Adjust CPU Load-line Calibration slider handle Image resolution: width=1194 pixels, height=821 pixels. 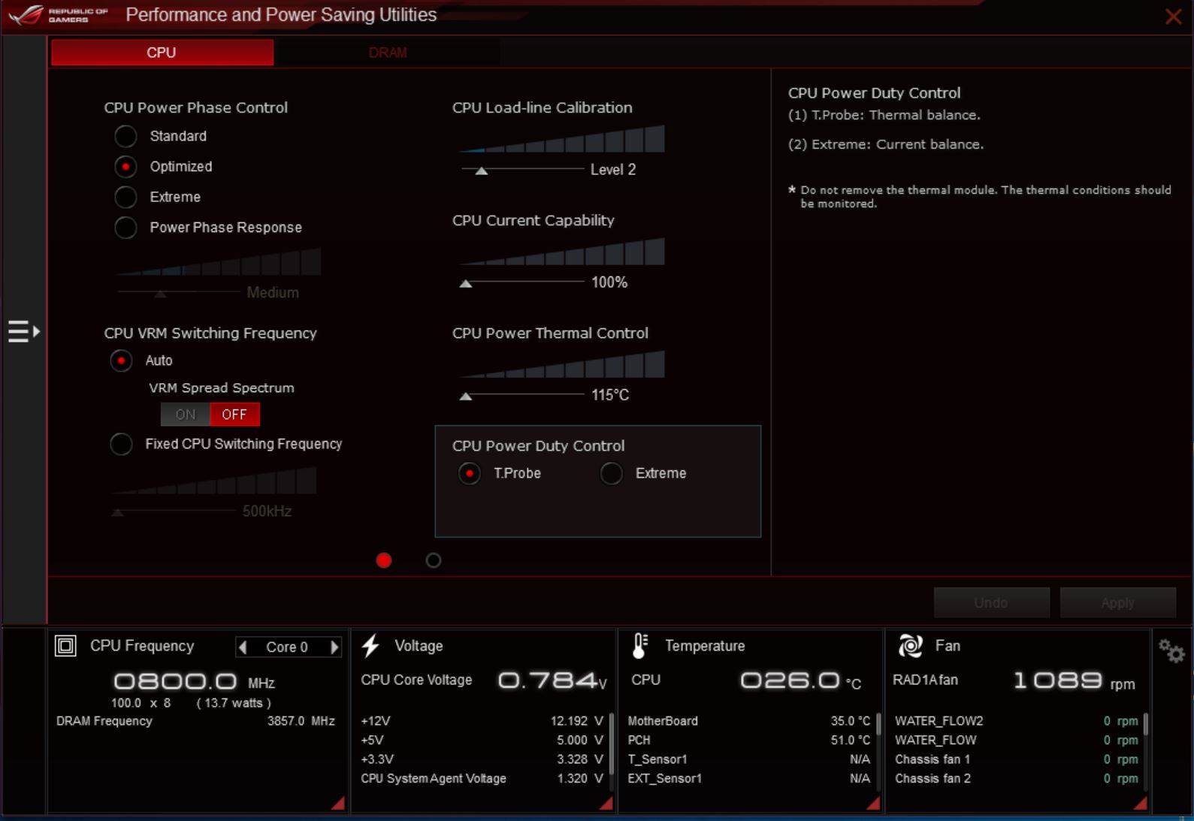482,171
